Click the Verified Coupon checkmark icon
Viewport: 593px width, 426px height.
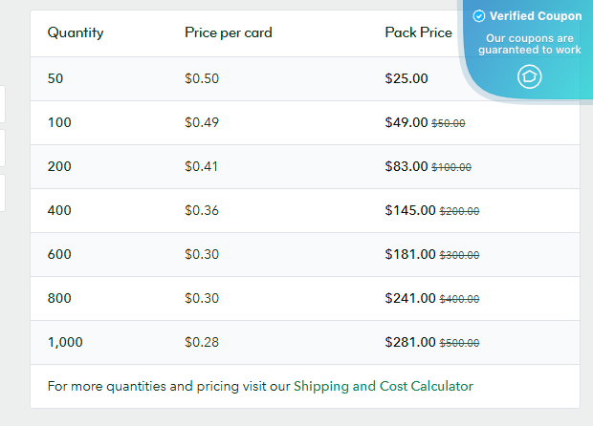(479, 16)
